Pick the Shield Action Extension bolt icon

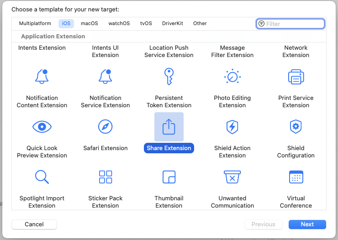pyautogui.click(x=232, y=127)
